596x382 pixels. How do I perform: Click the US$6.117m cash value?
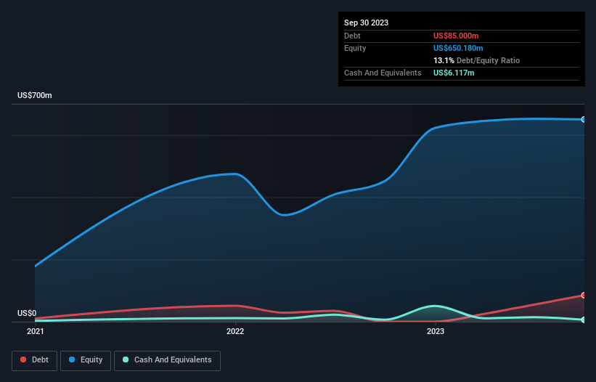pos(454,73)
